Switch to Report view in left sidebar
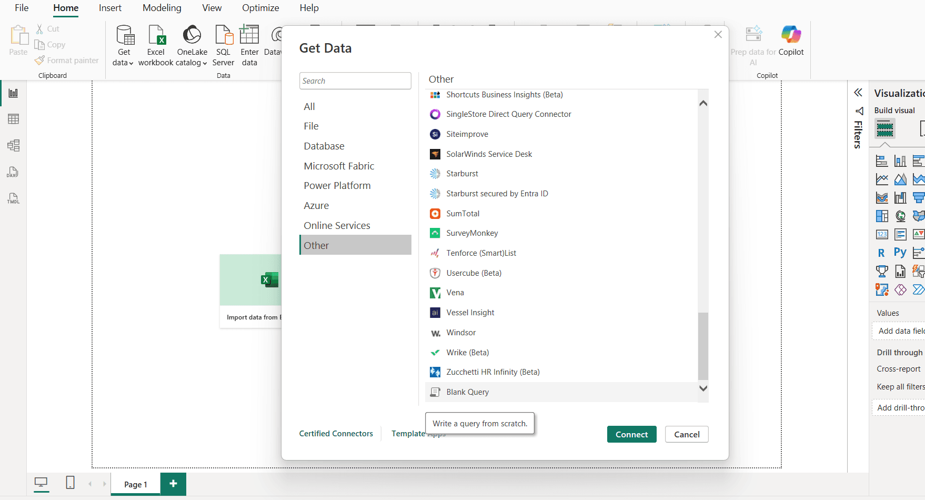This screenshot has width=925, height=500. [14, 93]
